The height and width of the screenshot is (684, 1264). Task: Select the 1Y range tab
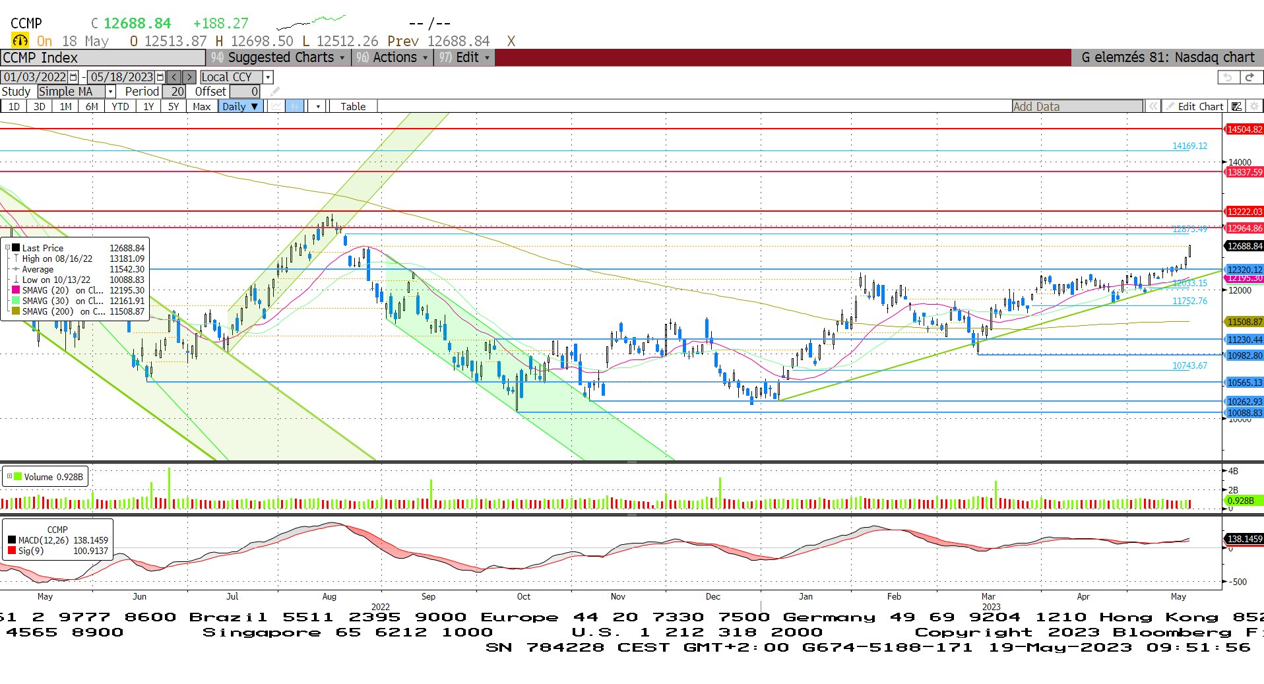148,106
